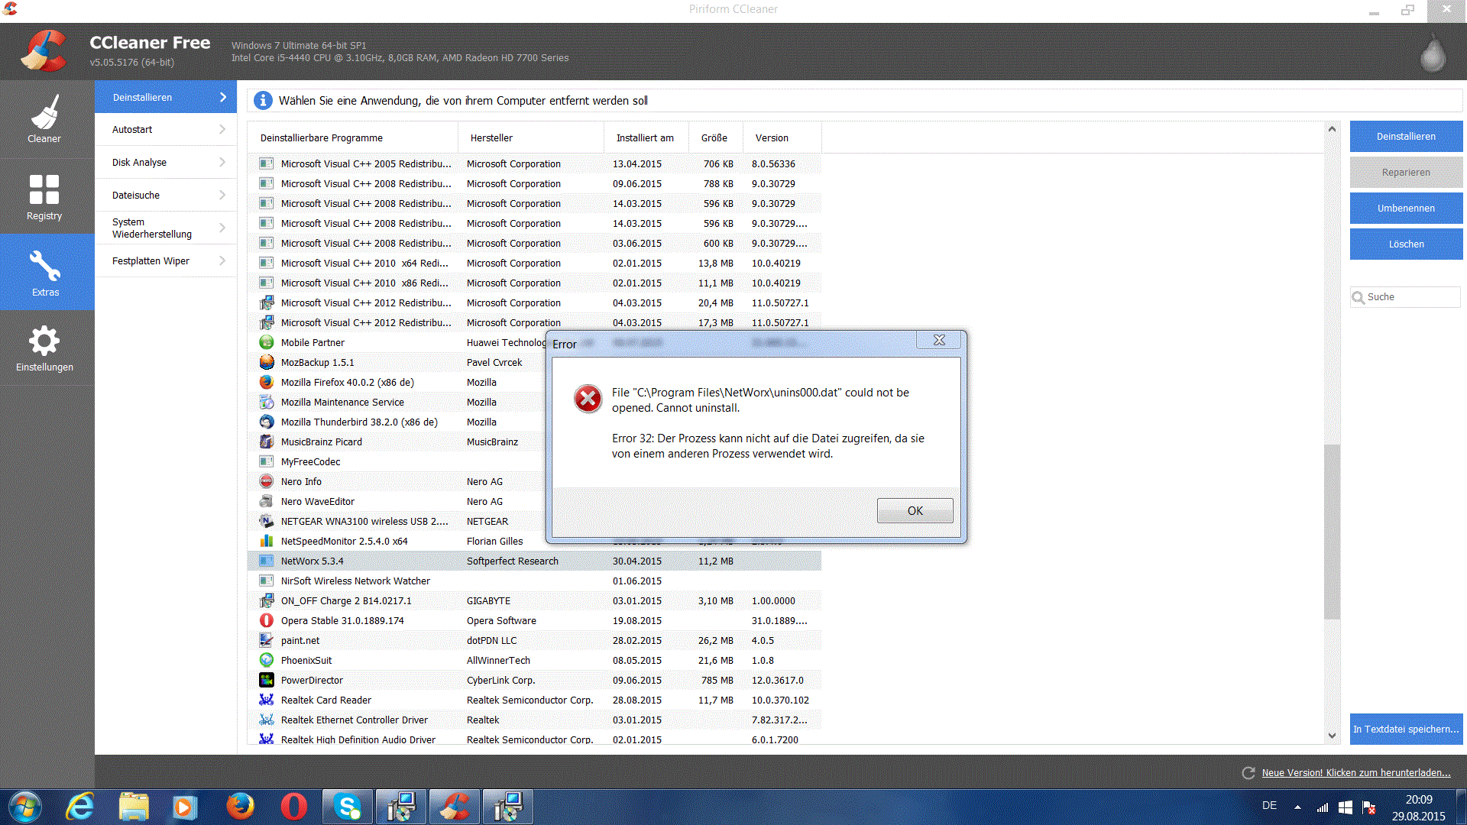Open the Registry section icon
This screenshot has height=825, width=1467.
(44, 189)
